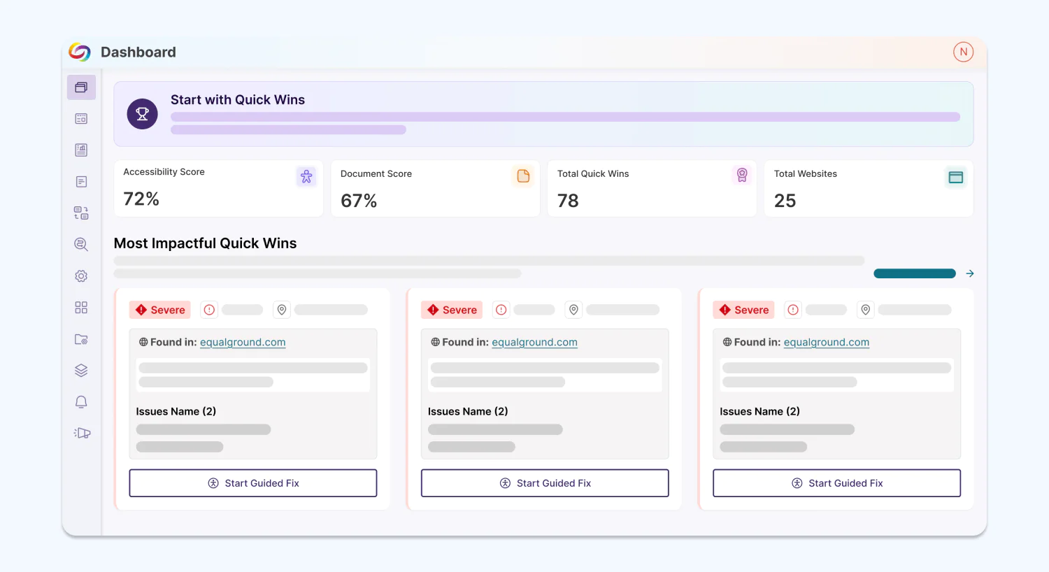Click the right arrow beside the teal button
The width and height of the screenshot is (1049, 572).
[970, 273]
